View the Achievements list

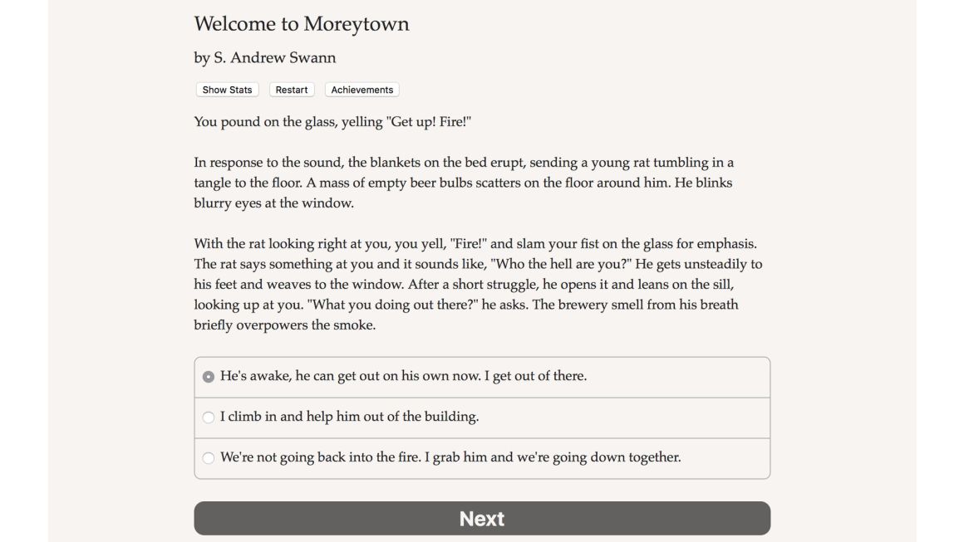(362, 90)
